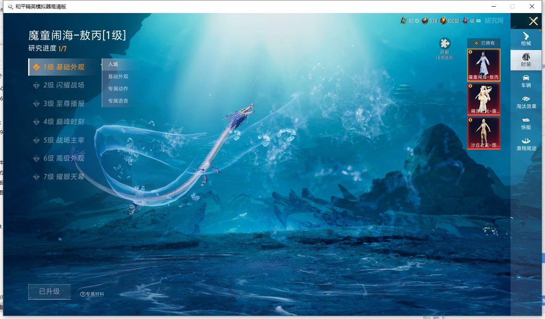
Task: Select the 精灵之光 outfit thumbnail
Action: [x=484, y=99]
